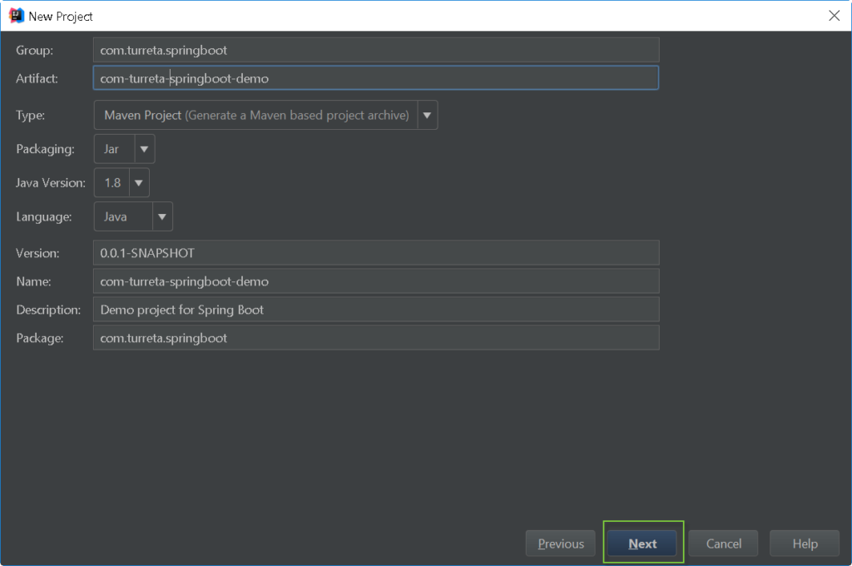Click the Name input field
852x566 pixels.
point(376,281)
